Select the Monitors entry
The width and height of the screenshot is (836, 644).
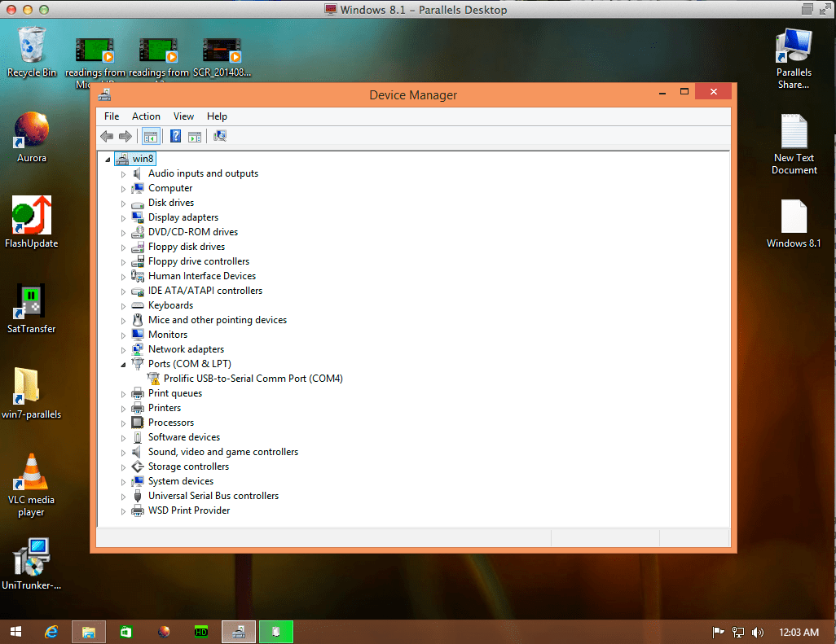click(168, 335)
